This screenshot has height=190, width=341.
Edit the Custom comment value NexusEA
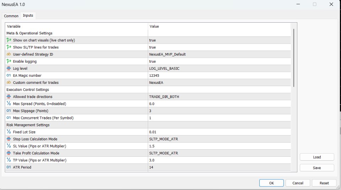click(219, 82)
